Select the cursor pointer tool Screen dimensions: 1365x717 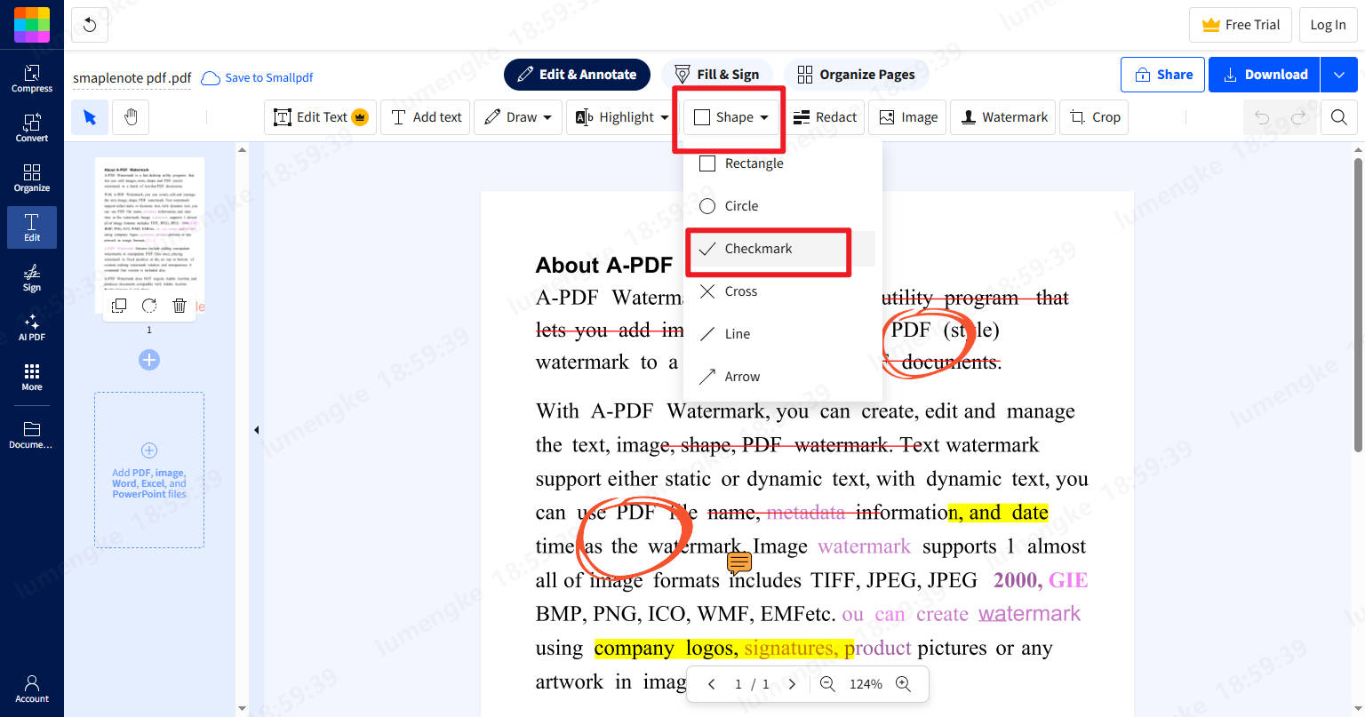click(90, 117)
